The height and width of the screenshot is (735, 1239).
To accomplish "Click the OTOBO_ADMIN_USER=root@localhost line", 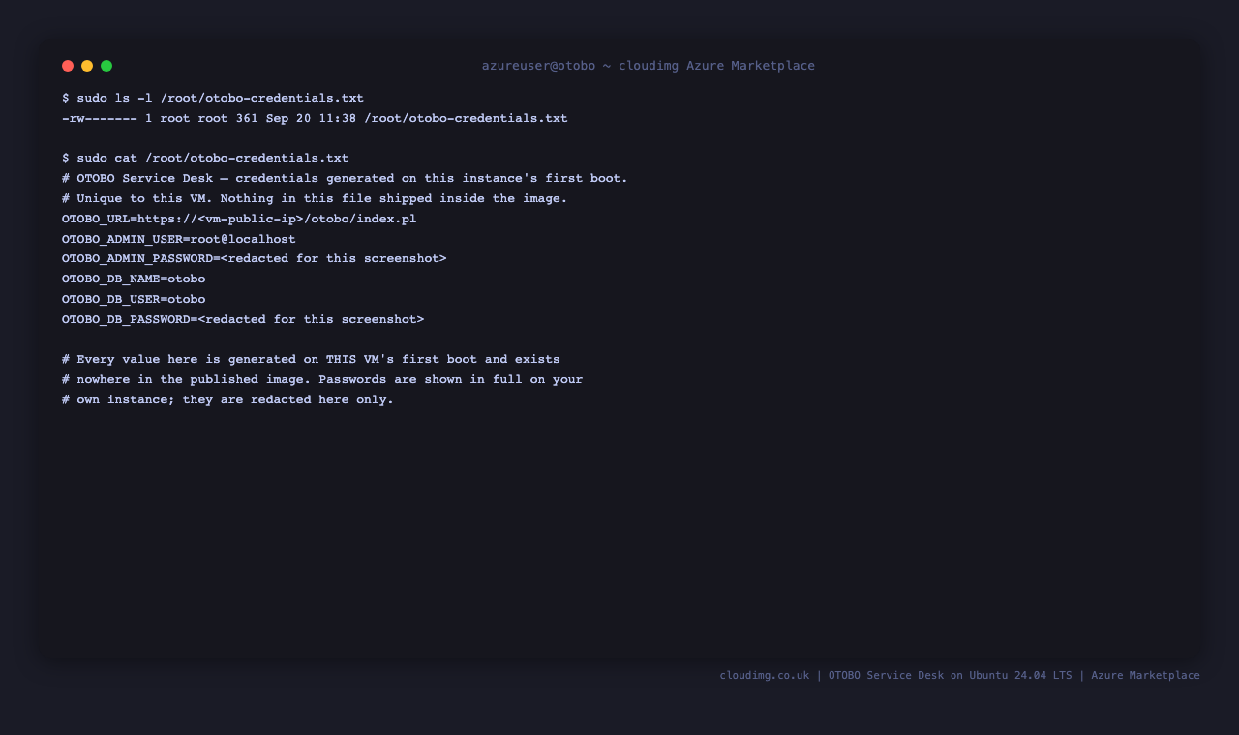I will point(179,240).
